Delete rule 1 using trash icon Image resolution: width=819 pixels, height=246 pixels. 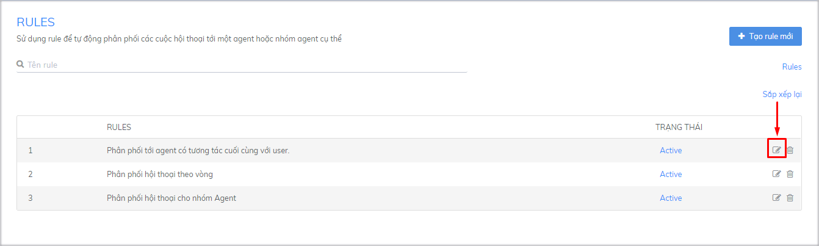click(790, 150)
